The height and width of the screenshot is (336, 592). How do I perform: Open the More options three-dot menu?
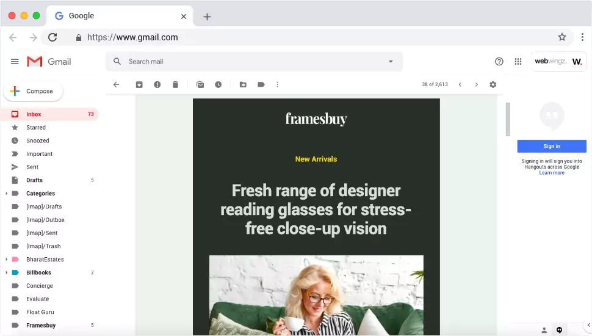click(278, 85)
